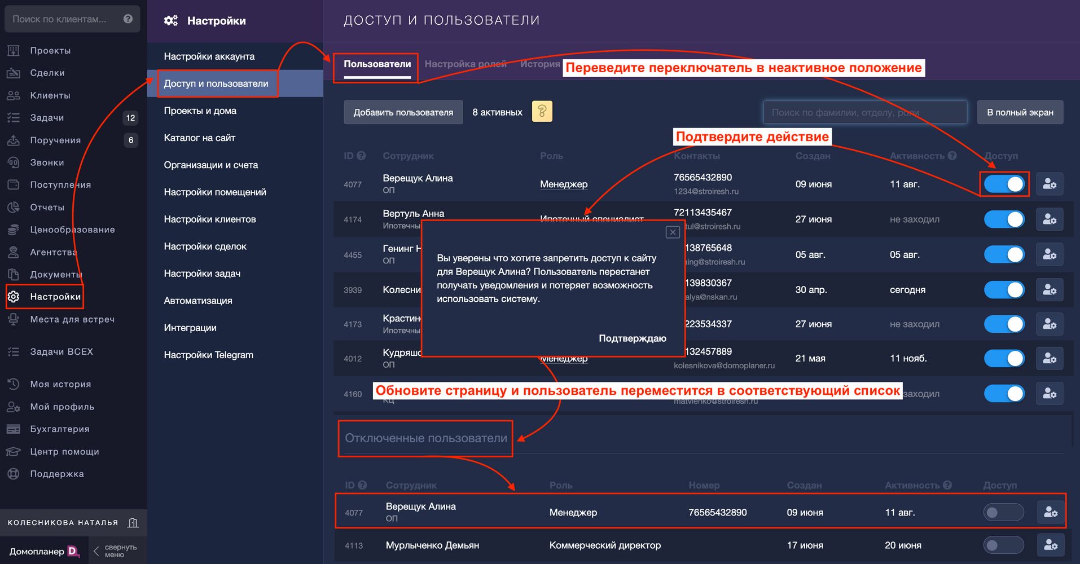Enable access for disabled user Мурлыченко Демьян
Image resolution: width=1080 pixels, height=564 pixels.
point(1003,545)
